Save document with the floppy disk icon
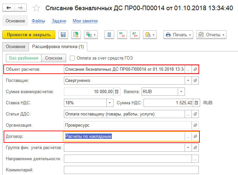The image size is (238, 175). pyautogui.click(x=63, y=35)
